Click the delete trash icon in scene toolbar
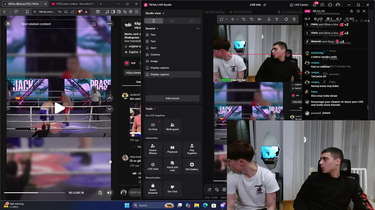The image size is (375, 210). click(x=294, y=19)
